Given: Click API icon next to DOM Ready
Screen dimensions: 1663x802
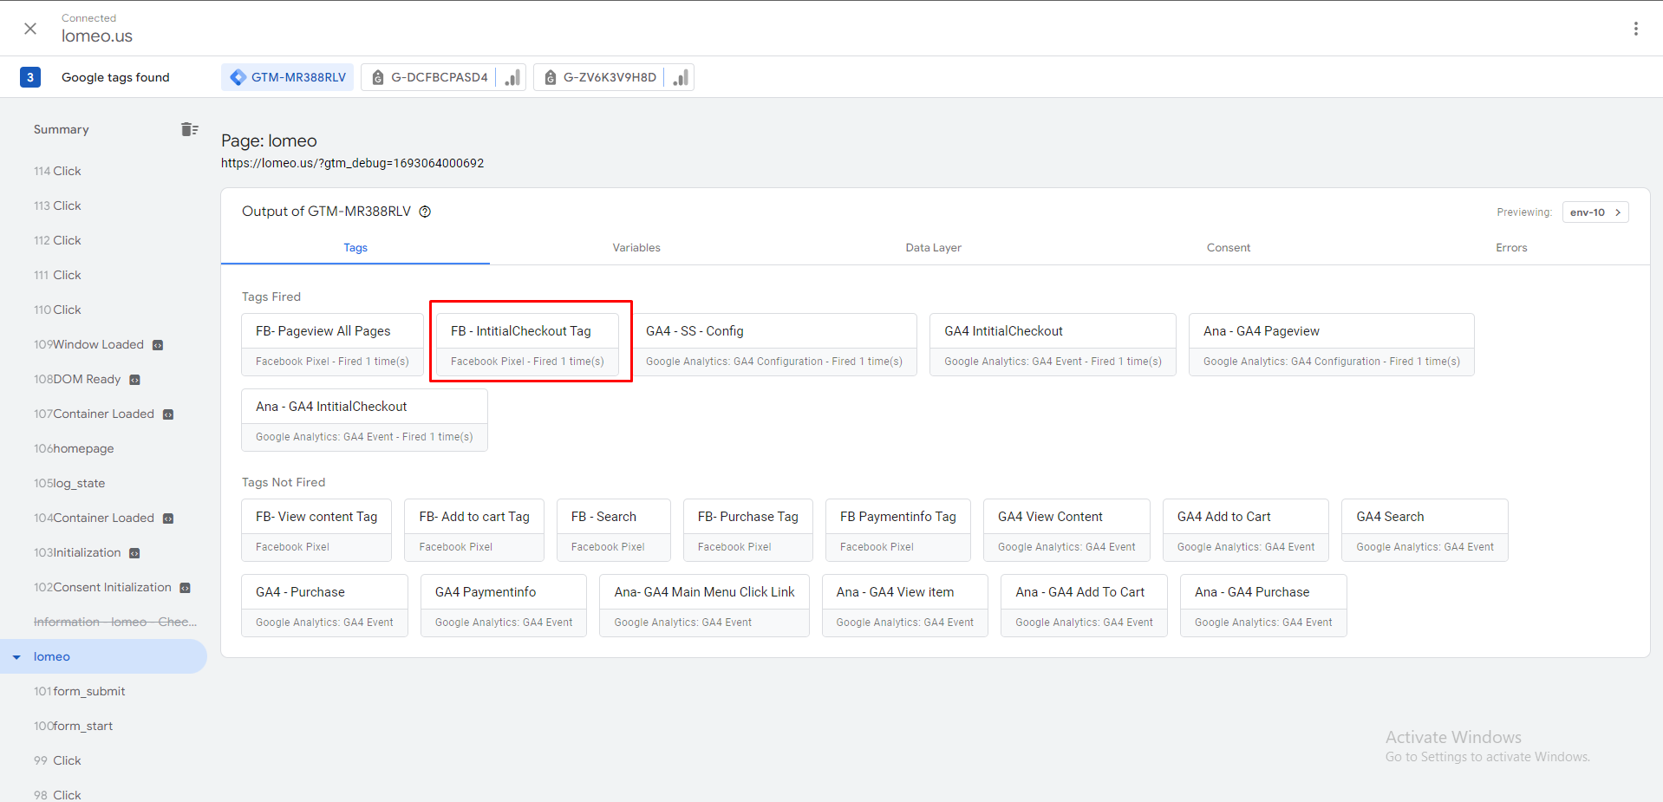Looking at the screenshot, I should [134, 380].
